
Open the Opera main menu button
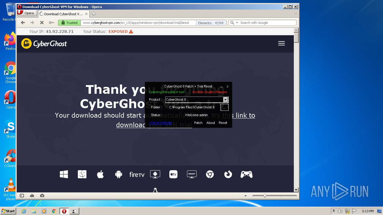click(x=26, y=13)
